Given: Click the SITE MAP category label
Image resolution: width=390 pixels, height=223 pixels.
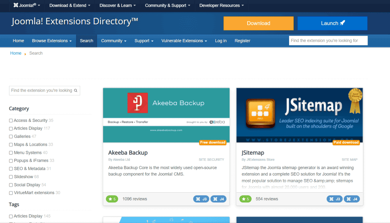Looking at the screenshot, I should [350, 160].
